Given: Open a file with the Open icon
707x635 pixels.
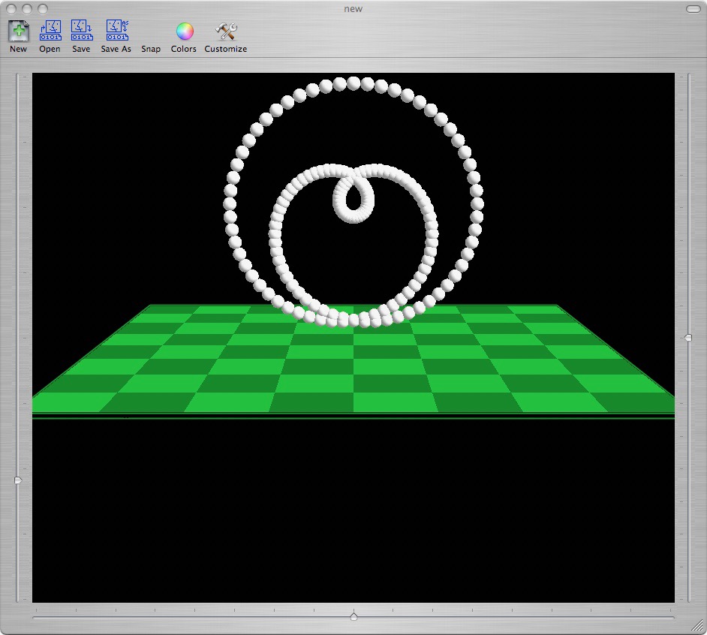Looking at the screenshot, I should [x=50, y=31].
